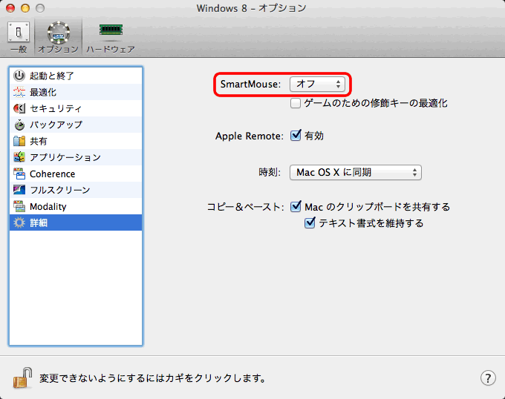Enable ゲームのための修飾キーの最適化 checkbox
The height and width of the screenshot is (399, 505).
coord(296,103)
